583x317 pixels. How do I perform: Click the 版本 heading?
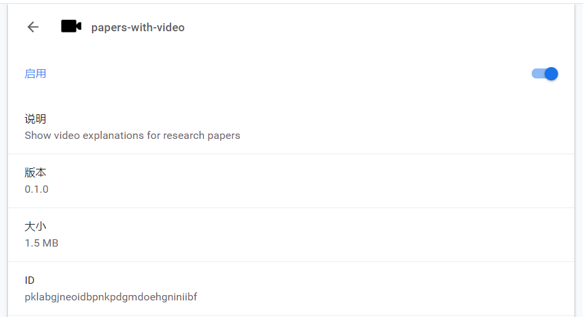pos(35,172)
